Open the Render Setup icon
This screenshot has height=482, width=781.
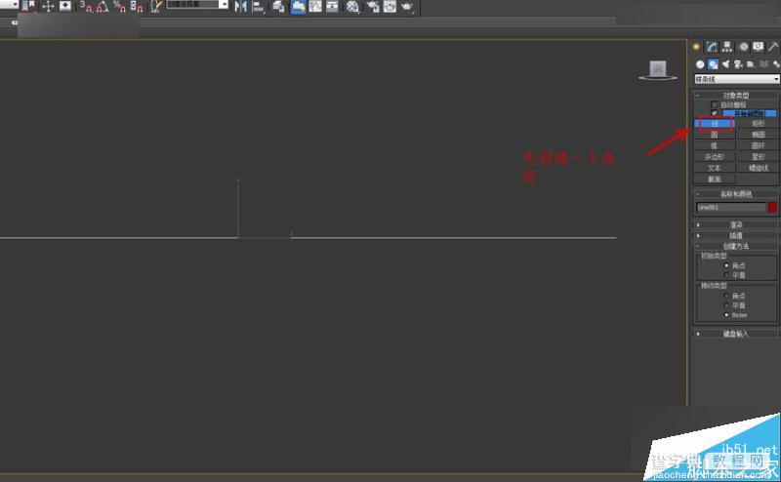click(373, 7)
